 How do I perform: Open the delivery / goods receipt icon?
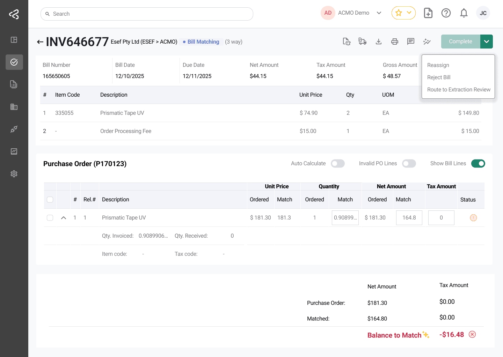click(x=362, y=41)
